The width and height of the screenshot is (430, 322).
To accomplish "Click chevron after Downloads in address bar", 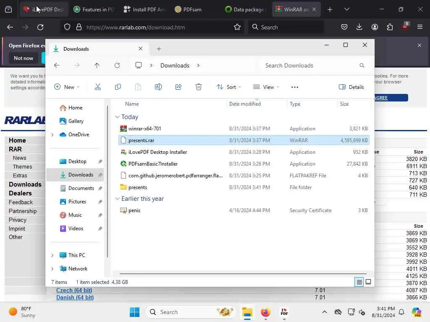I will pyautogui.click(x=198, y=65).
